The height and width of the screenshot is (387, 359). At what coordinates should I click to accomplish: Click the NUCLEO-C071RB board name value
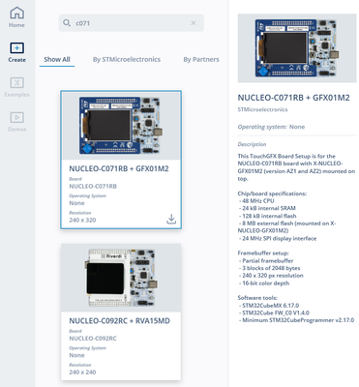(93, 187)
